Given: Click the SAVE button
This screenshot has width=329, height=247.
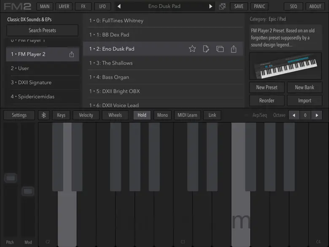Looking at the screenshot, I should tap(239, 6).
